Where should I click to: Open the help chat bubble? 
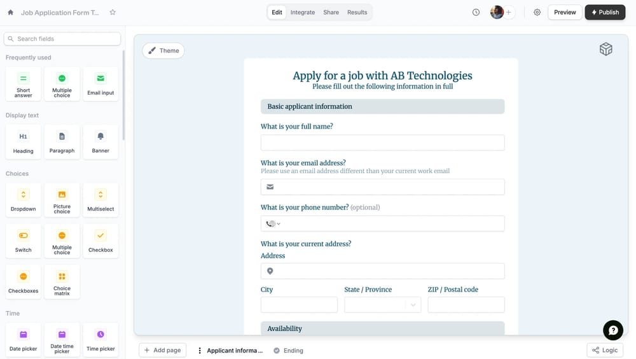coord(612,330)
